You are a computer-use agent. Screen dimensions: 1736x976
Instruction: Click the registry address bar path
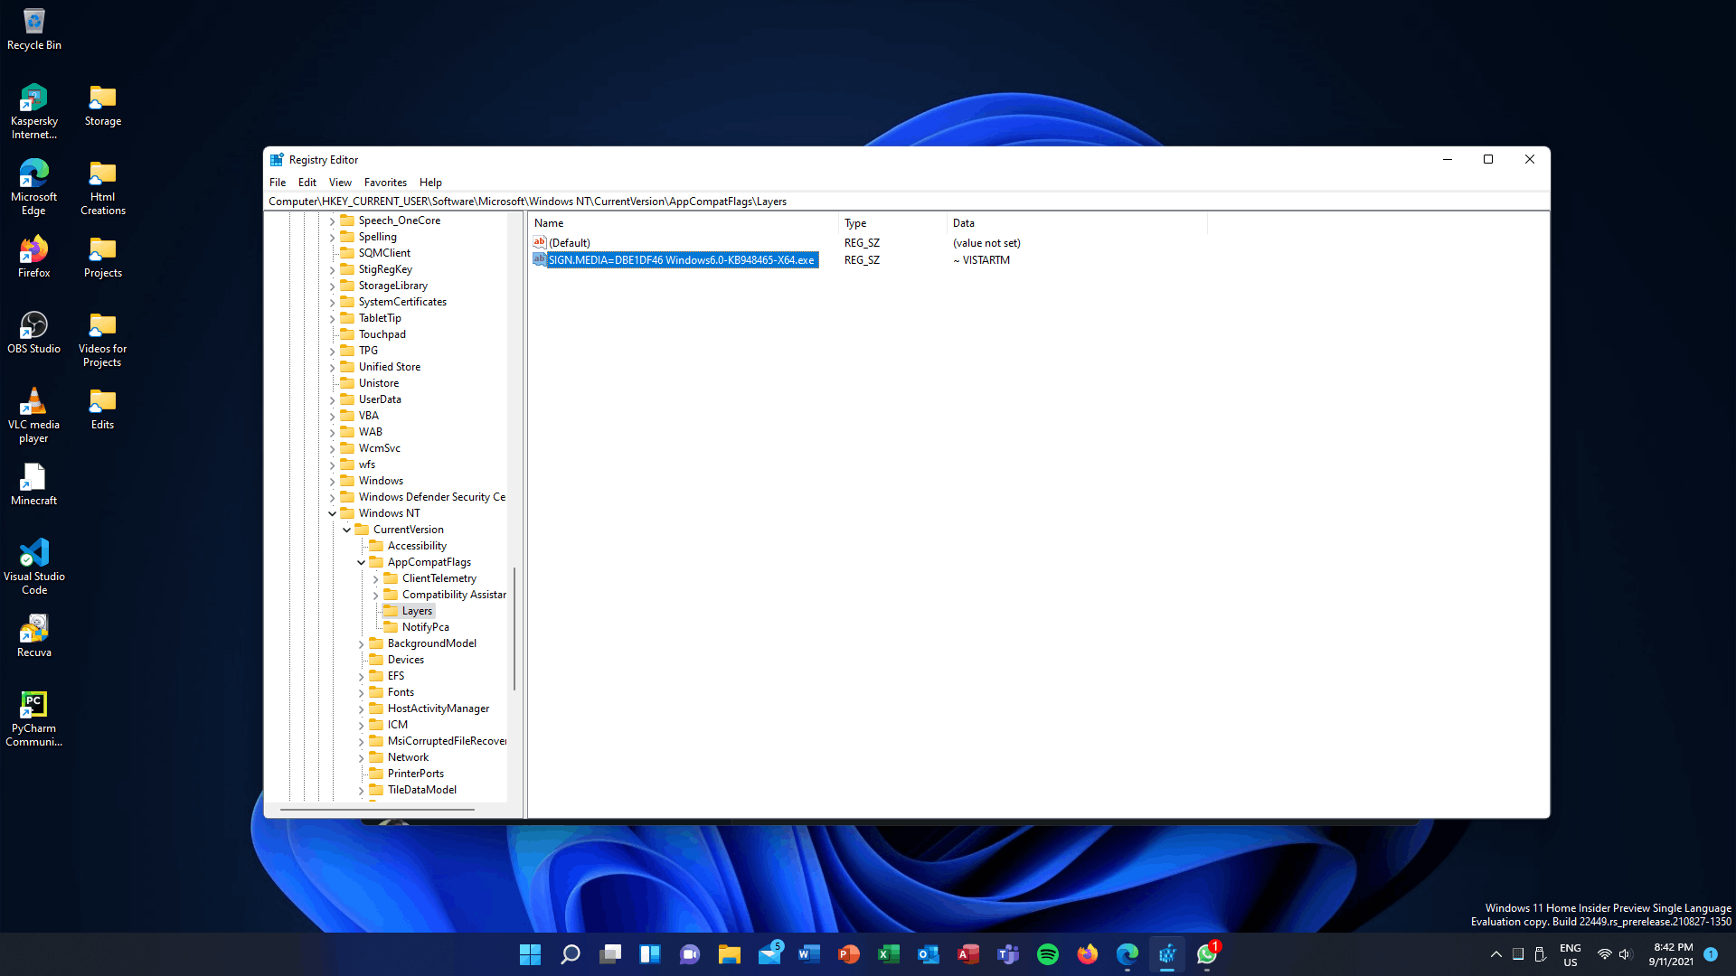coord(907,202)
